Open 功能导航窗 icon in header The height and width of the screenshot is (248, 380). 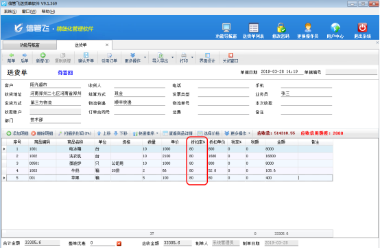tap(226, 27)
